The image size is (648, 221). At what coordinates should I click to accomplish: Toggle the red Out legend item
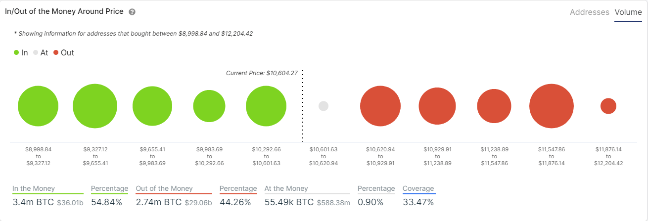pyautogui.click(x=64, y=52)
